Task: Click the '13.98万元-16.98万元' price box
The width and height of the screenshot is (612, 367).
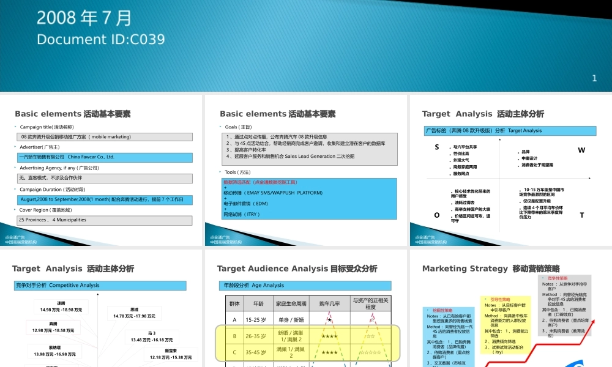Action: (55, 351)
